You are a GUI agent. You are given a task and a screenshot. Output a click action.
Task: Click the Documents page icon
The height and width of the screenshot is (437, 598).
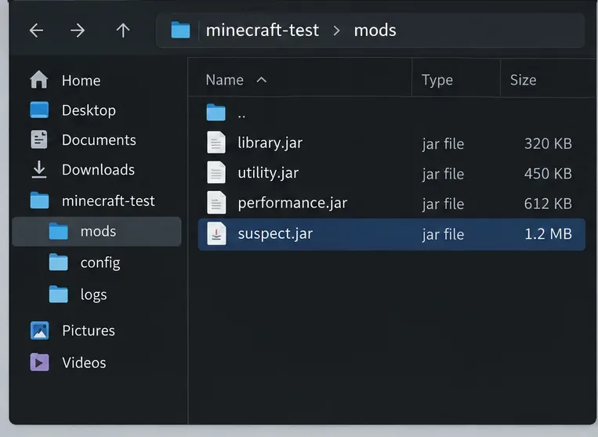[x=39, y=139]
